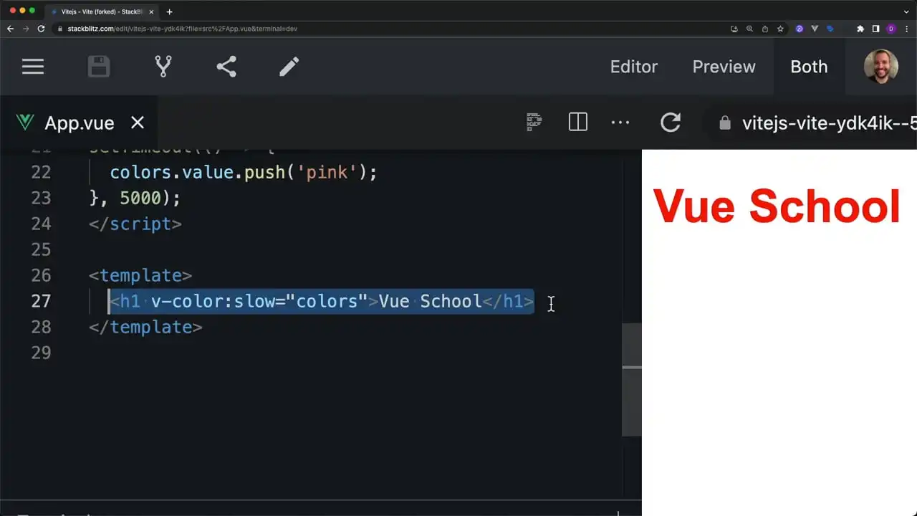Click the stackblitz.com address bar
917x516 pixels.
click(x=182, y=29)
